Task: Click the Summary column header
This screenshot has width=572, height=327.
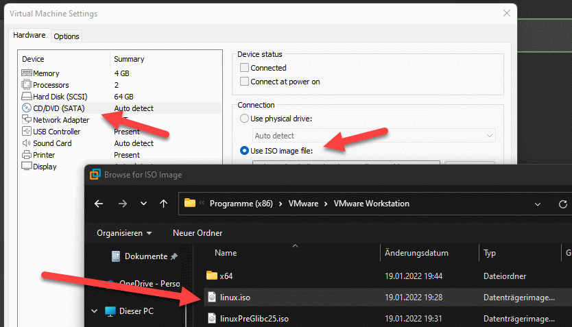Action: click(x=129, y=59)
